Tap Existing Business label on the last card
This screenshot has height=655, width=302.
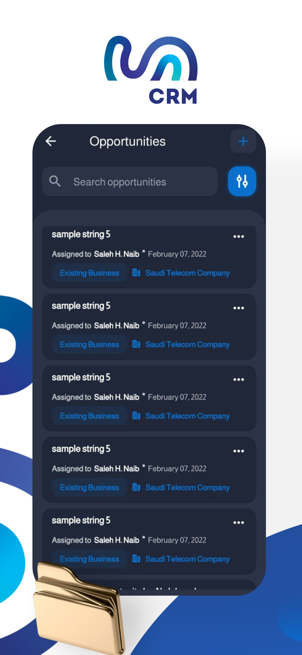(89, 558)
